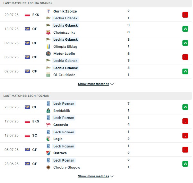Click the Cracovia team crest icon
This screenshot has width=193, height=183.
(48, 125)
